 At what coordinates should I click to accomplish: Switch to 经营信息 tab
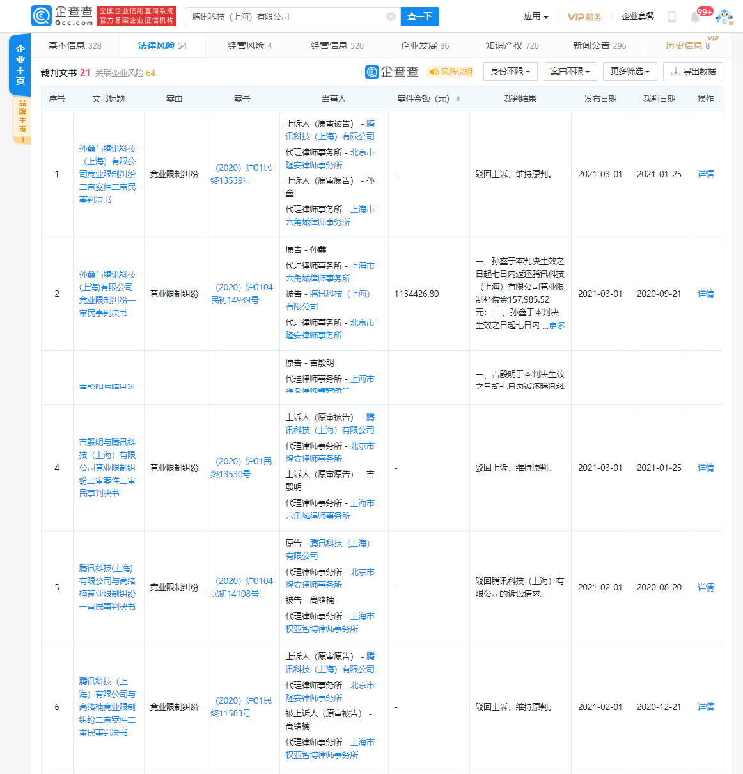pyautogui.click(x=337, y=45)
